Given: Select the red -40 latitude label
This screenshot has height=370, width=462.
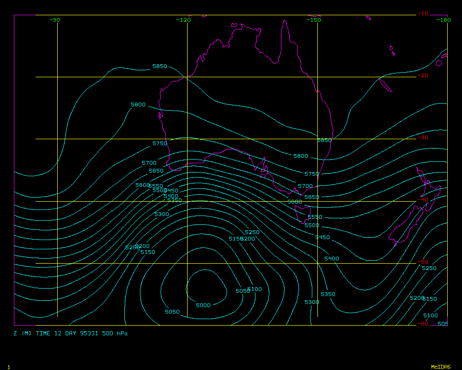Looking at the screenshot, I should tap(422, 200).
